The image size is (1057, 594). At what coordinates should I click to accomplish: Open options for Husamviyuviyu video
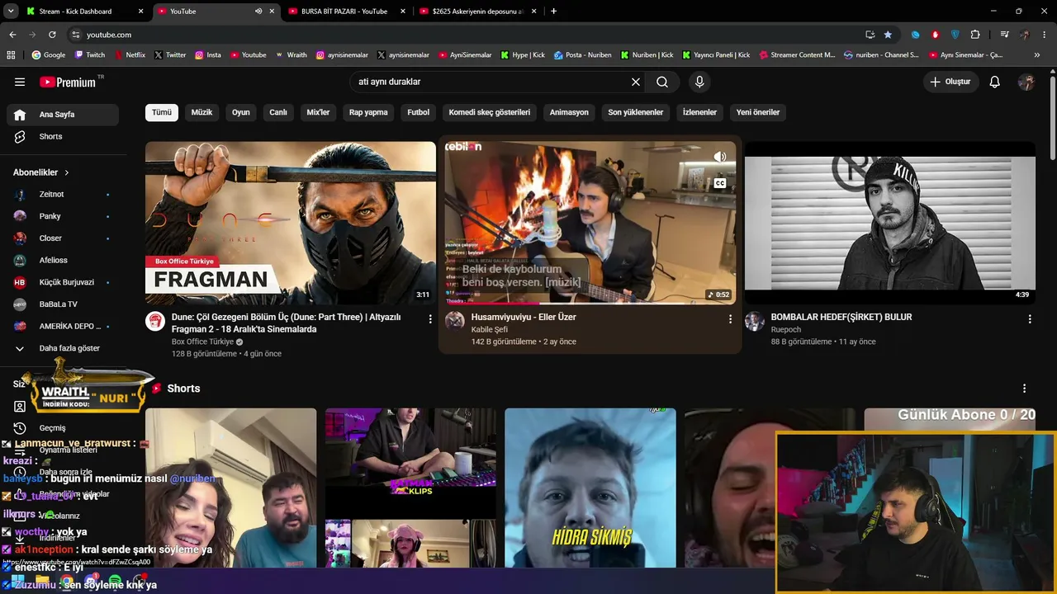click(730, 318)
